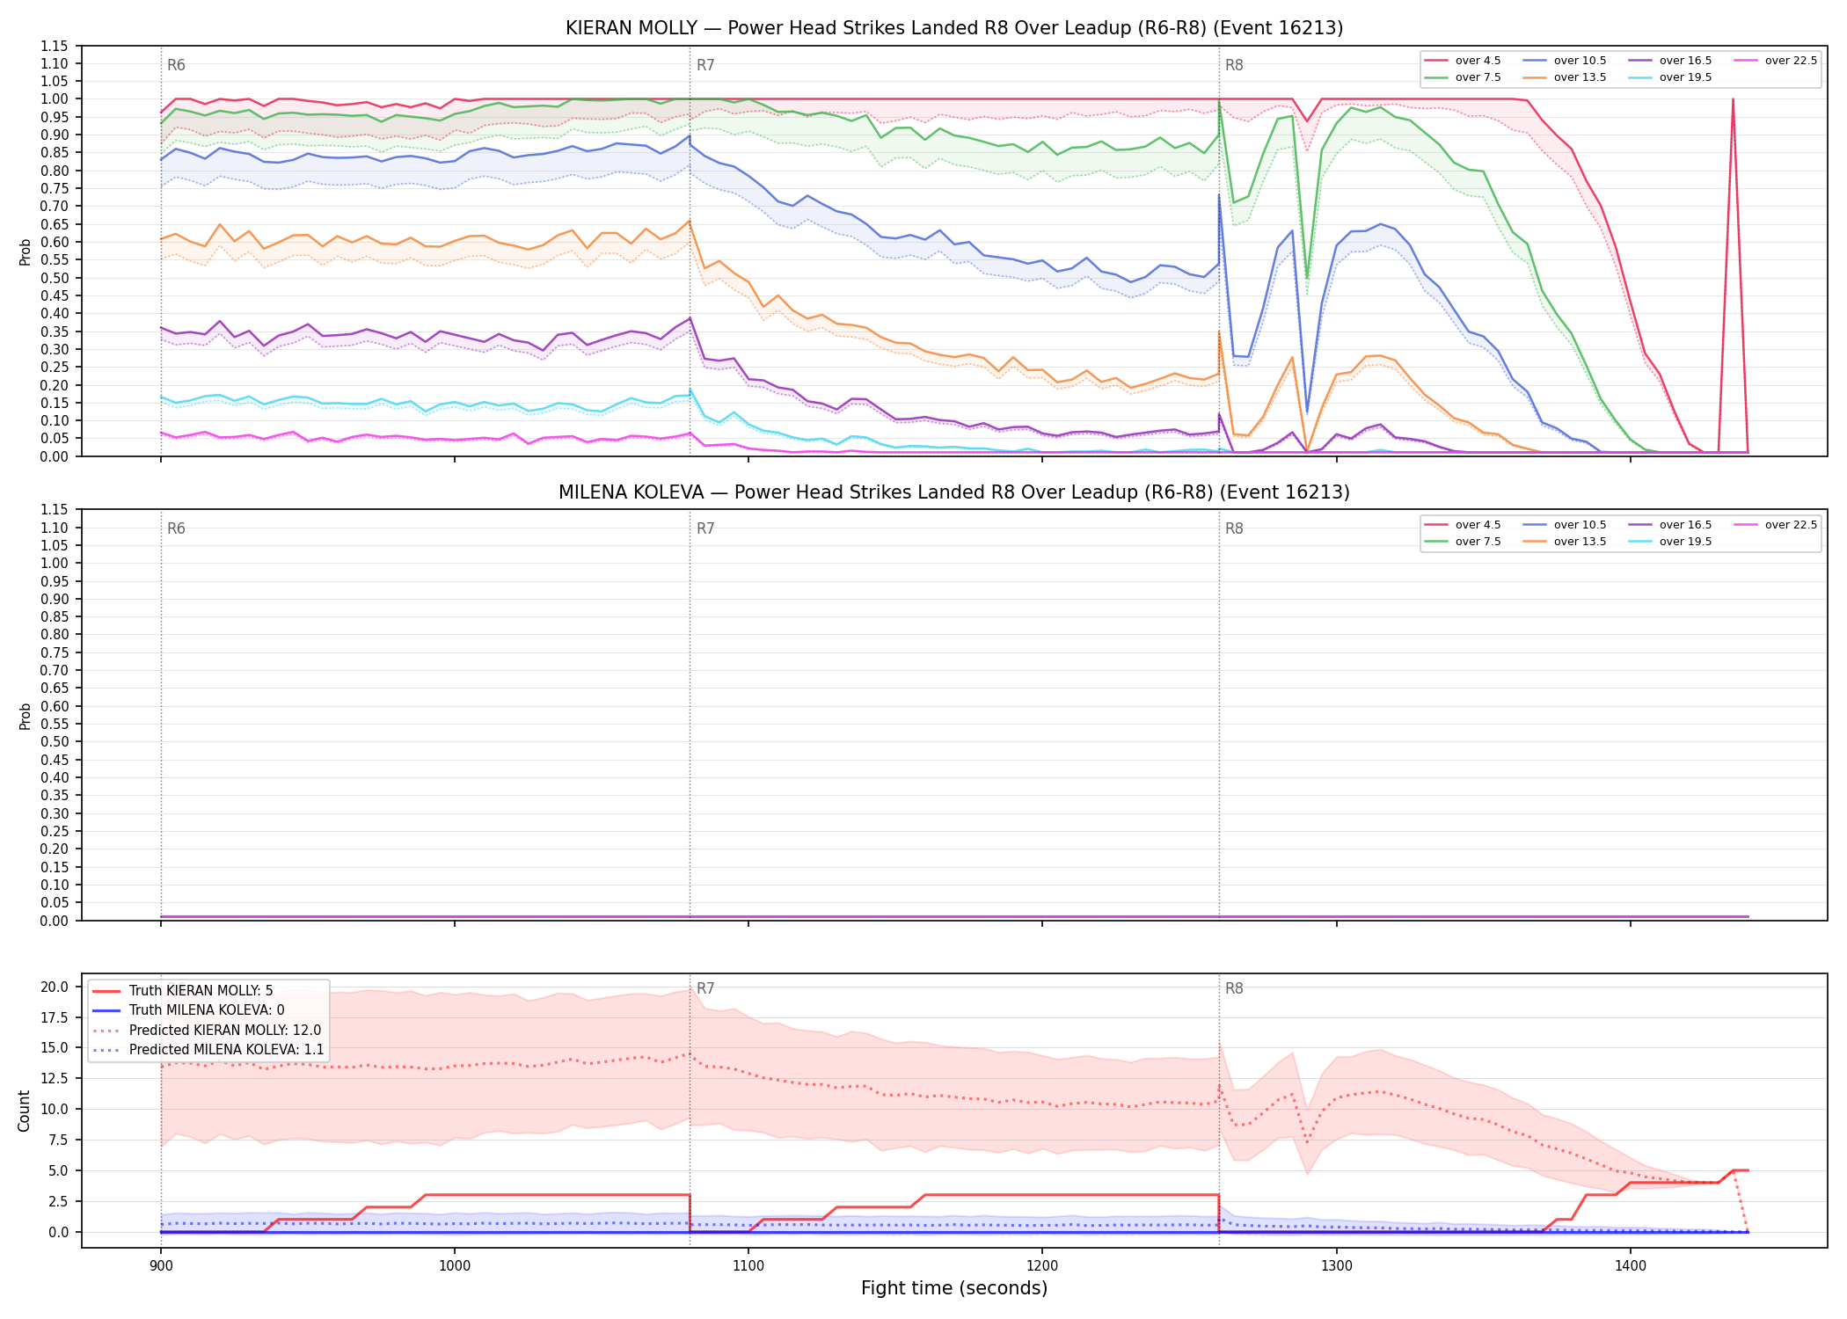Click the 7.5 tick on the Count axis

58,1140
